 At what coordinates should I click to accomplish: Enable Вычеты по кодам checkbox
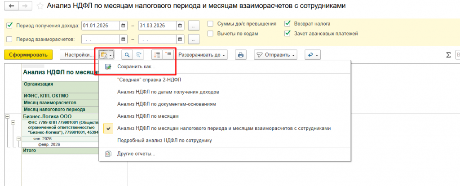coord(210,33)
